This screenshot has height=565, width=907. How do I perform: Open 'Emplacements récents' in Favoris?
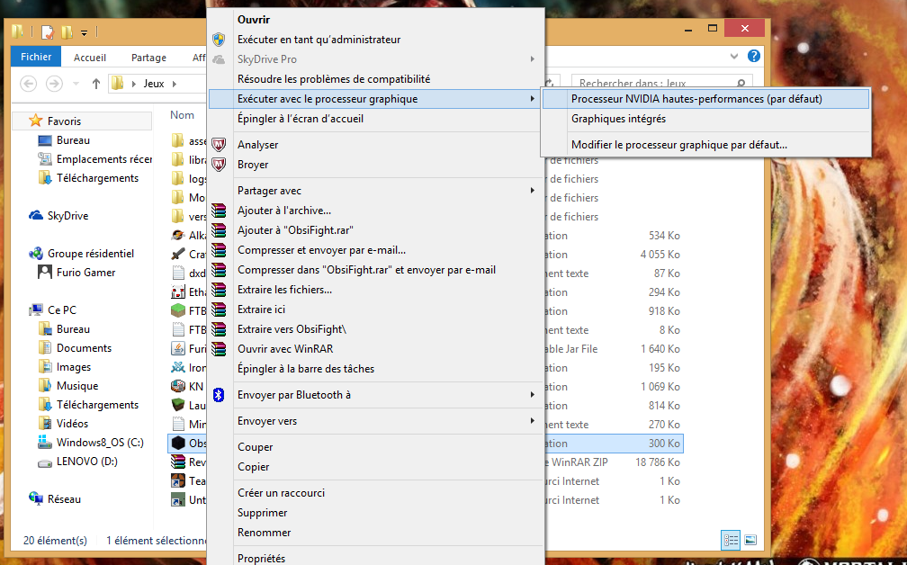(x=94, y=159)
